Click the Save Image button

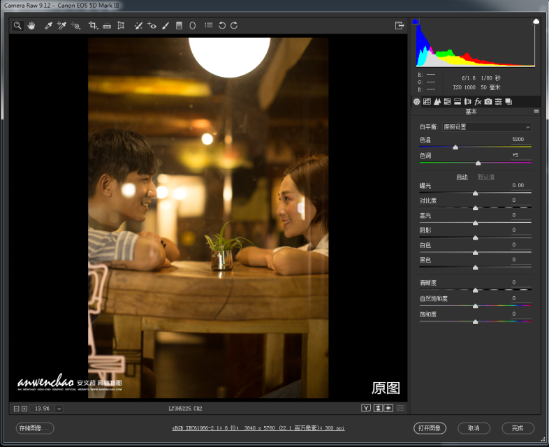[x=35, y=428]
